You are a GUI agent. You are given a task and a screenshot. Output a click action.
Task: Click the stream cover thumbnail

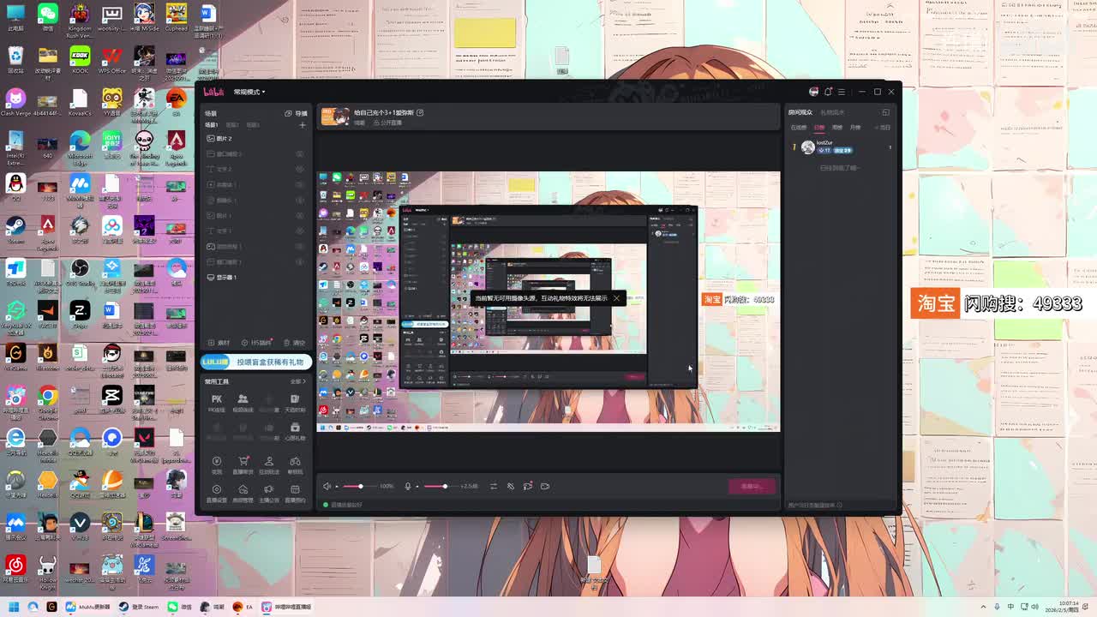coord(335,117)
